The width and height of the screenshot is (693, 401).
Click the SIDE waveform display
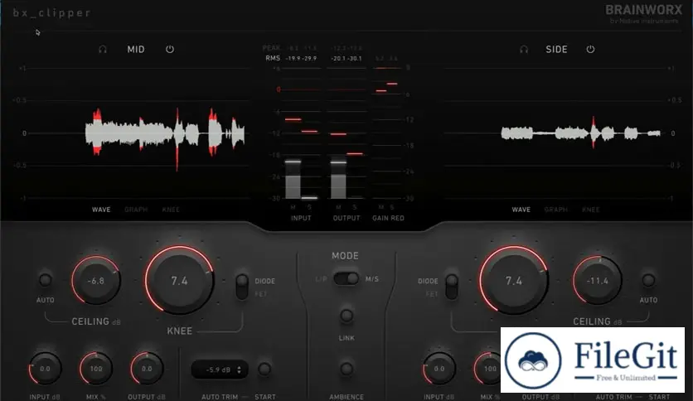point(556,133)
